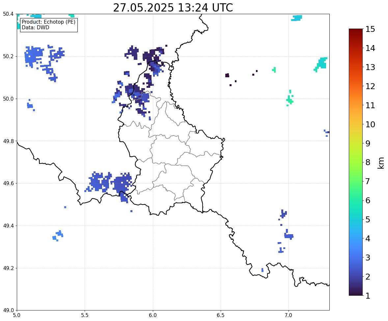This screenshot has height=321, width=388.
Task: Click the latitude axis label '50.0'
Action: (x=8, y=99)
